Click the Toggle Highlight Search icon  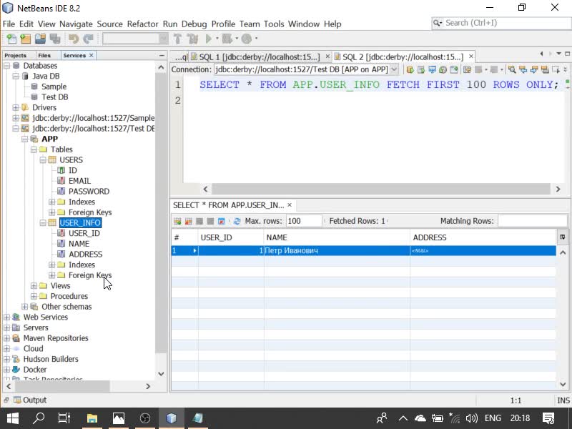pyautogui.click(x=545, y=69)
